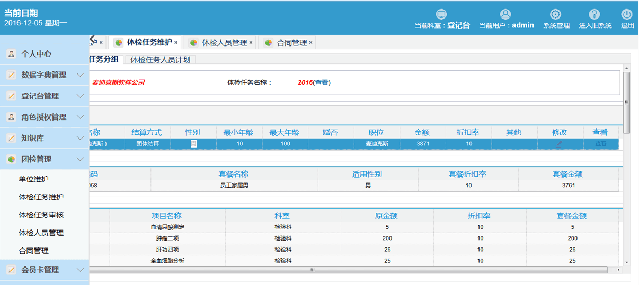The height and width of the screenshot is (285, 639).
Task: Open 系统管理 gear icon
Action: [x=555, y=14]
